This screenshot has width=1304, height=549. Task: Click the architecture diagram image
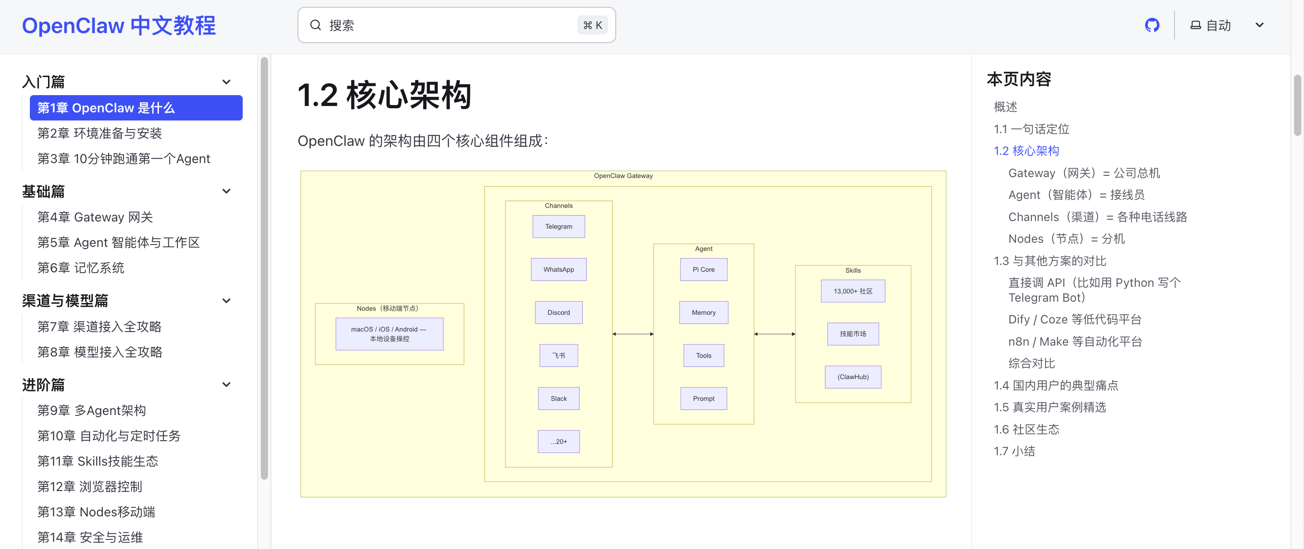click(623, 334)
